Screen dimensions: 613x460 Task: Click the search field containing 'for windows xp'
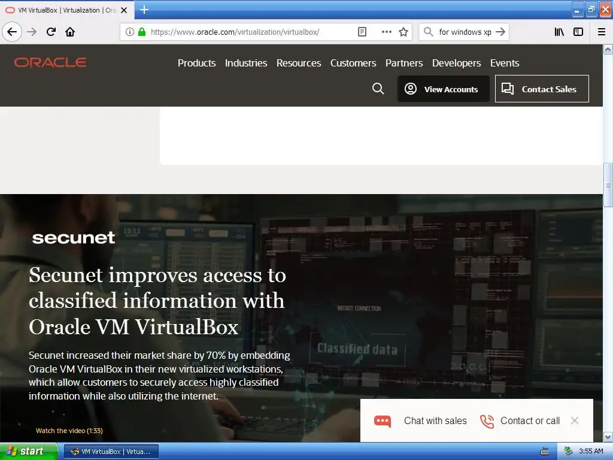[x=465, y=32]
